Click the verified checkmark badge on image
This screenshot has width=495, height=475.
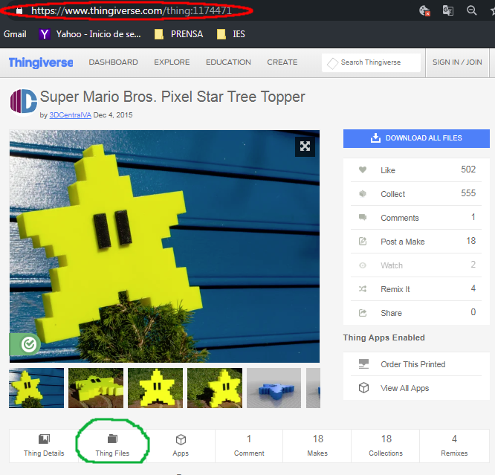tap(29, 344)
